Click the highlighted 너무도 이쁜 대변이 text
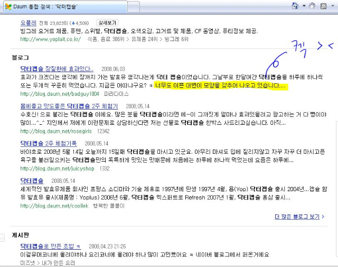 (x=221, y=85)
